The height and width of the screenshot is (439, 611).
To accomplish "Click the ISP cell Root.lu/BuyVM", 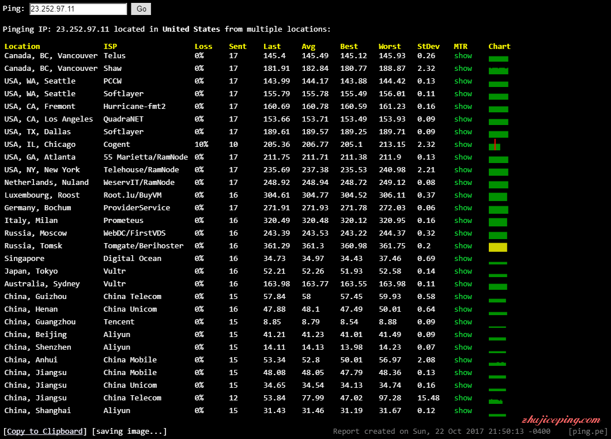I will [x=132, y=195].
